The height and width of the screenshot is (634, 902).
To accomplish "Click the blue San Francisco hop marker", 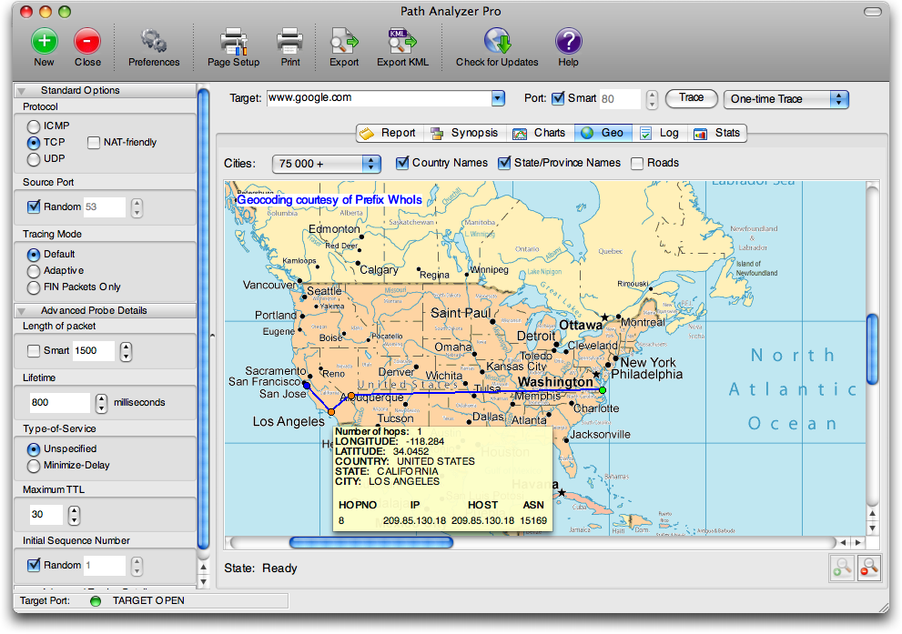I will tap(307, 386).
